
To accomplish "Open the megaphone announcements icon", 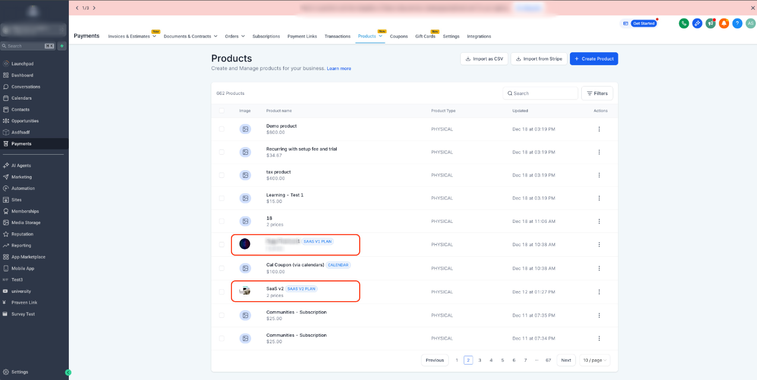I will [710, 23].
